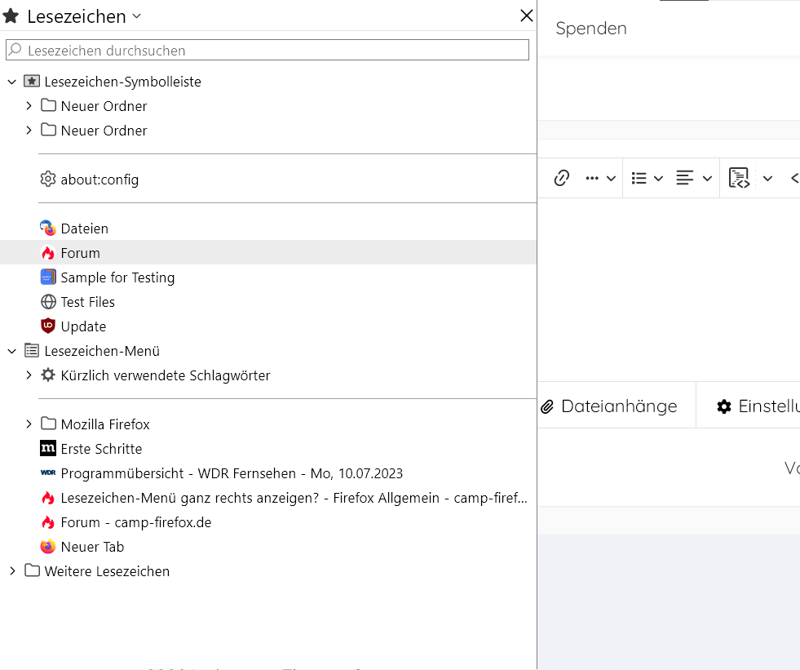The height and width of the screenshot is (670, 800).
Task: Click the flame icon beside Forum - camp-firefox.de
Action: pos(48,522)
